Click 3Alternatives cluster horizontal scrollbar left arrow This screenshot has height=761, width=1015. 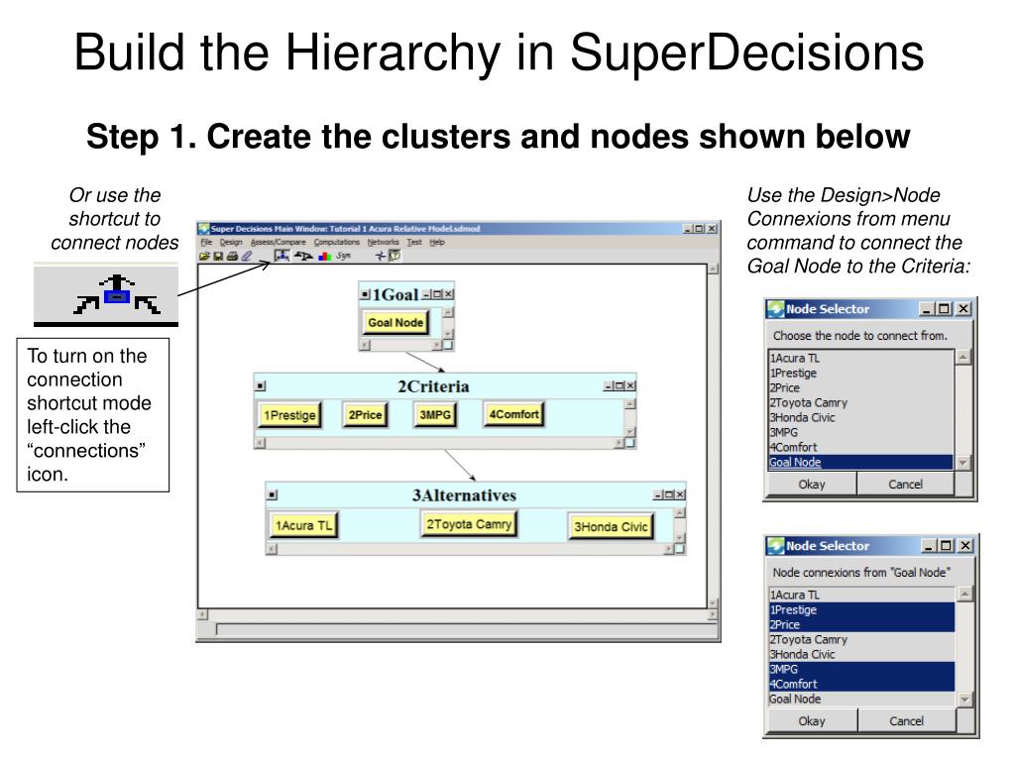coord(272,549)
